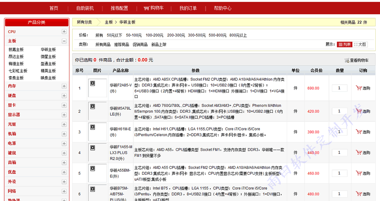The width and height of the screenshot is (380, 201).
Task: Expand the 键鼠 category plus icon
Action: click(64, 153)
